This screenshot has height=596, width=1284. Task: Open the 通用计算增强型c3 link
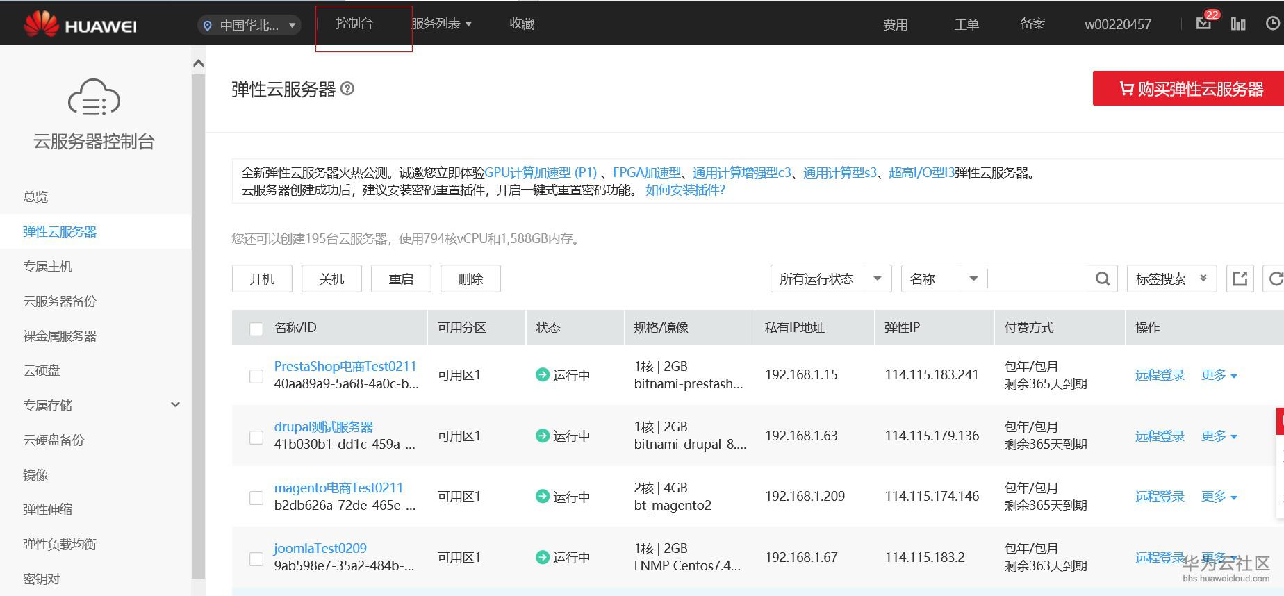pyautogui.click(x=742, y=172)
